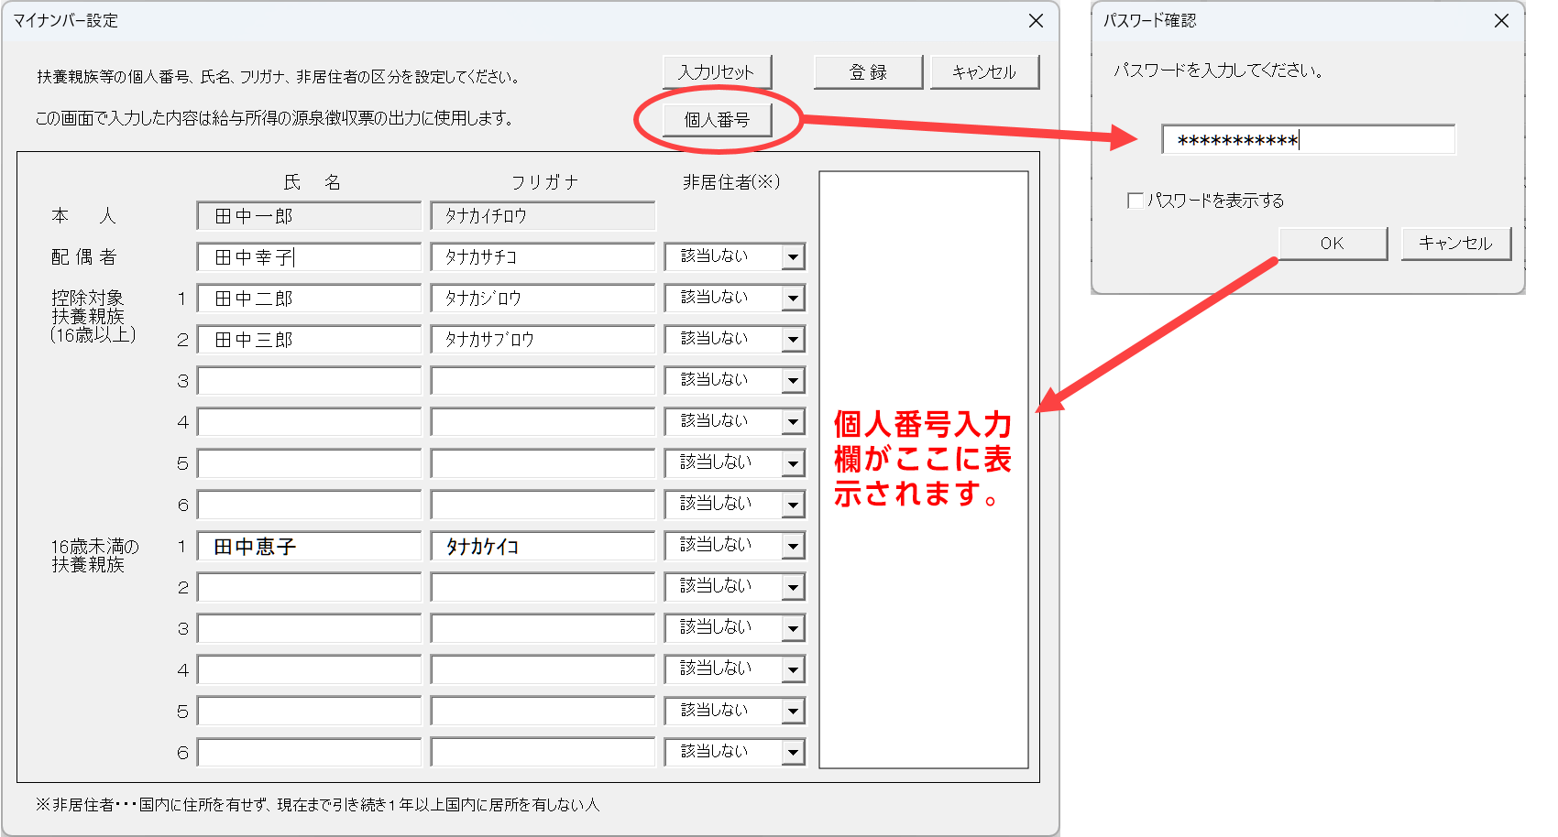Open 配偶者 non-resident dropdown

(x=793, y=257)
